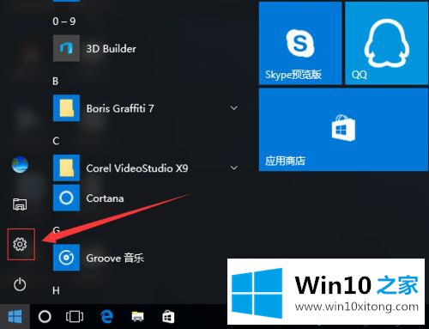This screenshot has height=329, width=429.
Task: Open Settings gear in Start menu sidebar
Action: coord(20,244)
